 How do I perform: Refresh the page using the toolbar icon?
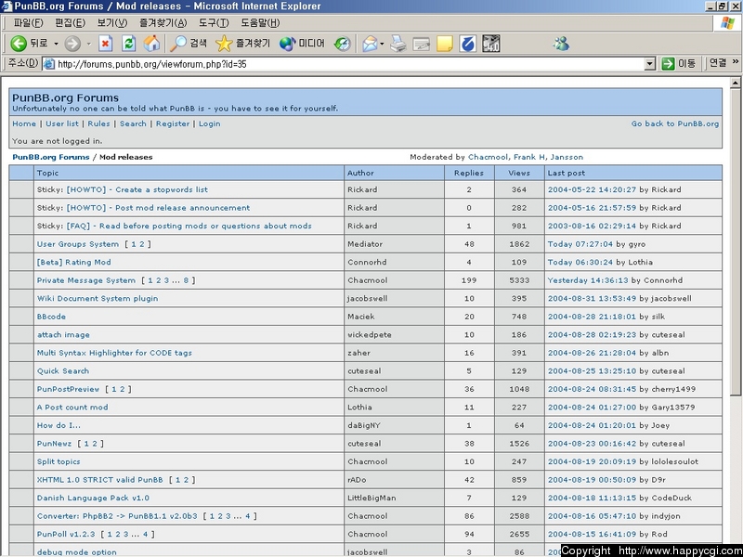(128, 44)
